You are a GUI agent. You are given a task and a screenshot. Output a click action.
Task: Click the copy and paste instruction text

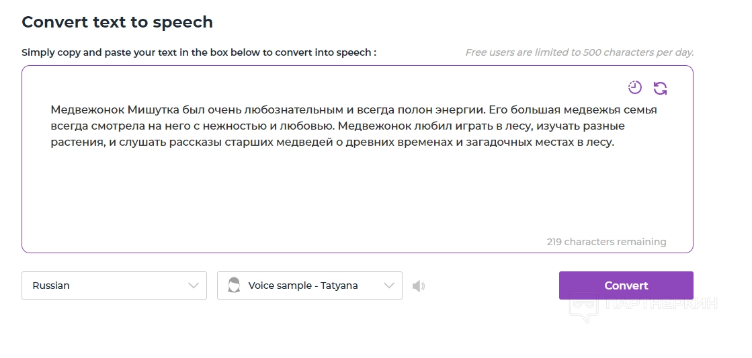pos(199,52)
